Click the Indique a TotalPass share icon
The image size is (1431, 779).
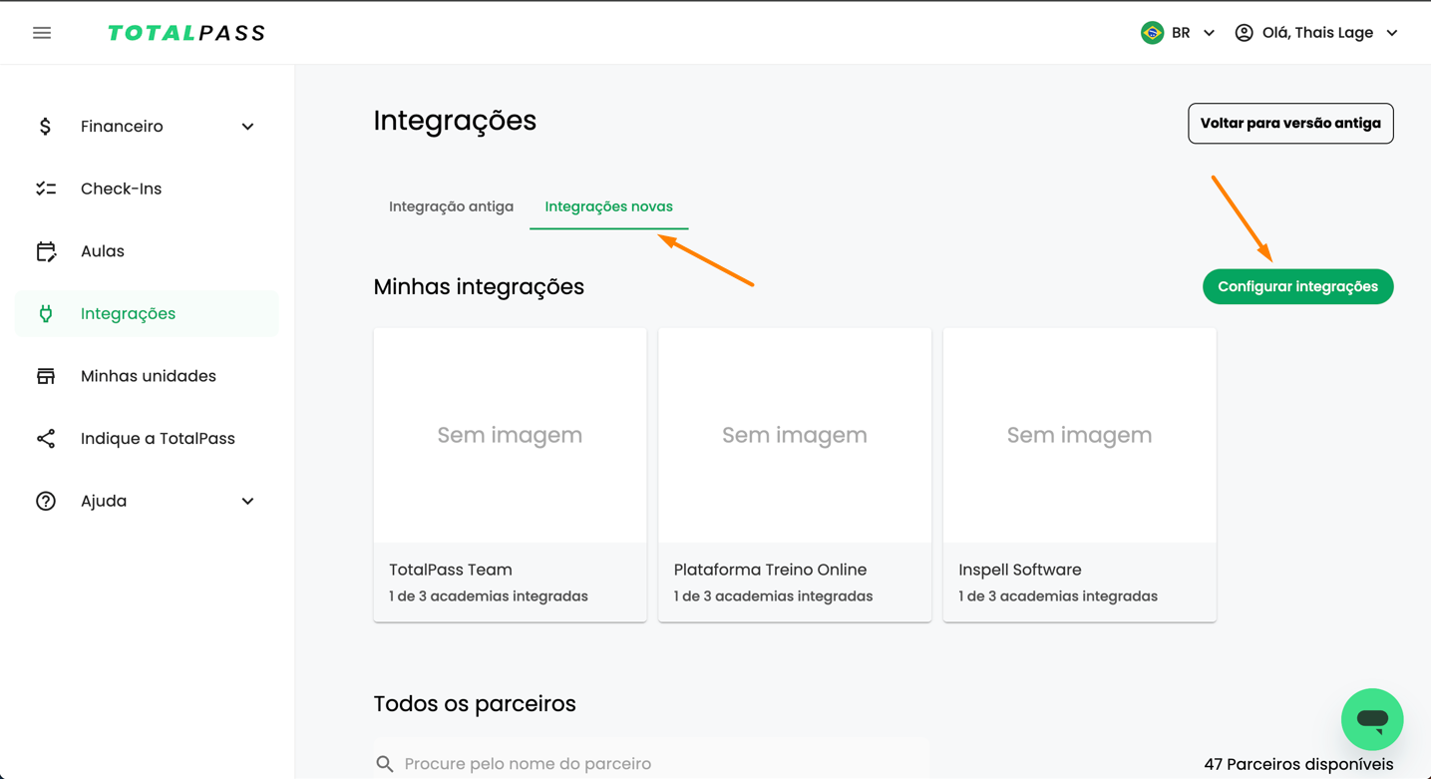(46, 439)
